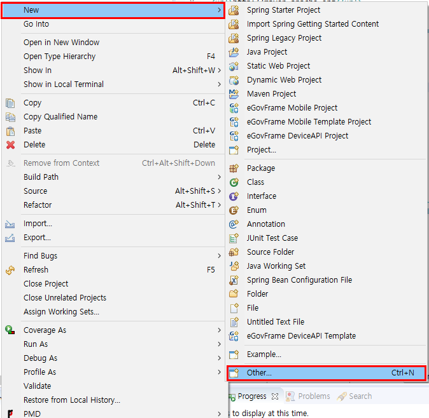Expand the Build Path submenu arrow
The width and height of the screenshot is (429, 418).
[219, 177]
